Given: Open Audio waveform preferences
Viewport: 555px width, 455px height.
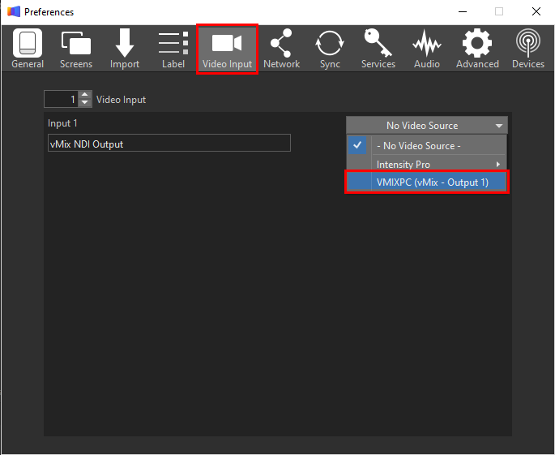Looking at the screenshot, I should coord(427,49).
